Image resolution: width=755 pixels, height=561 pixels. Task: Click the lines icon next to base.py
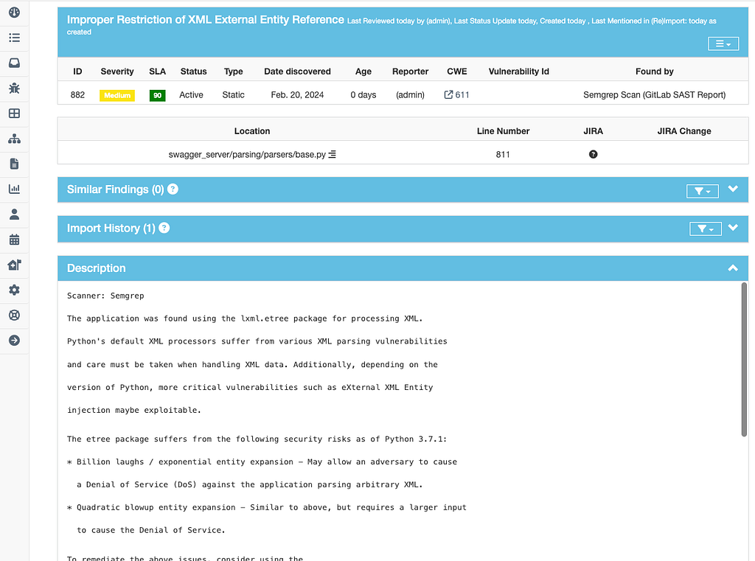[333, 154]
